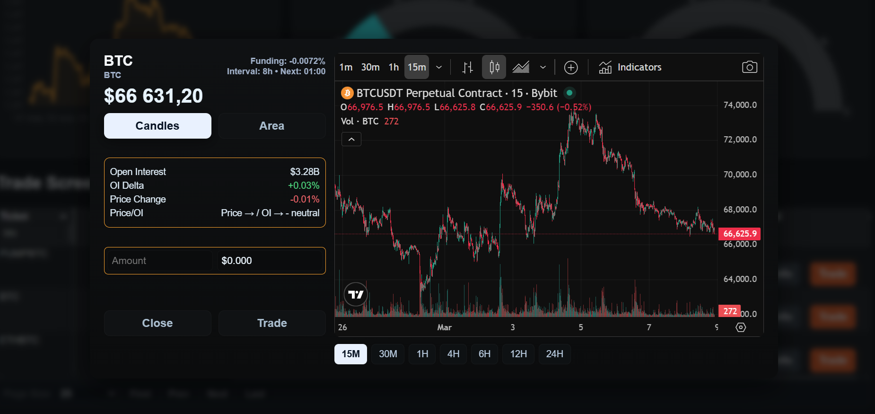The width and height of the screenshot is (875, 414).
Task: Choose the 6H timeframe tab
Action: (484, 354)
